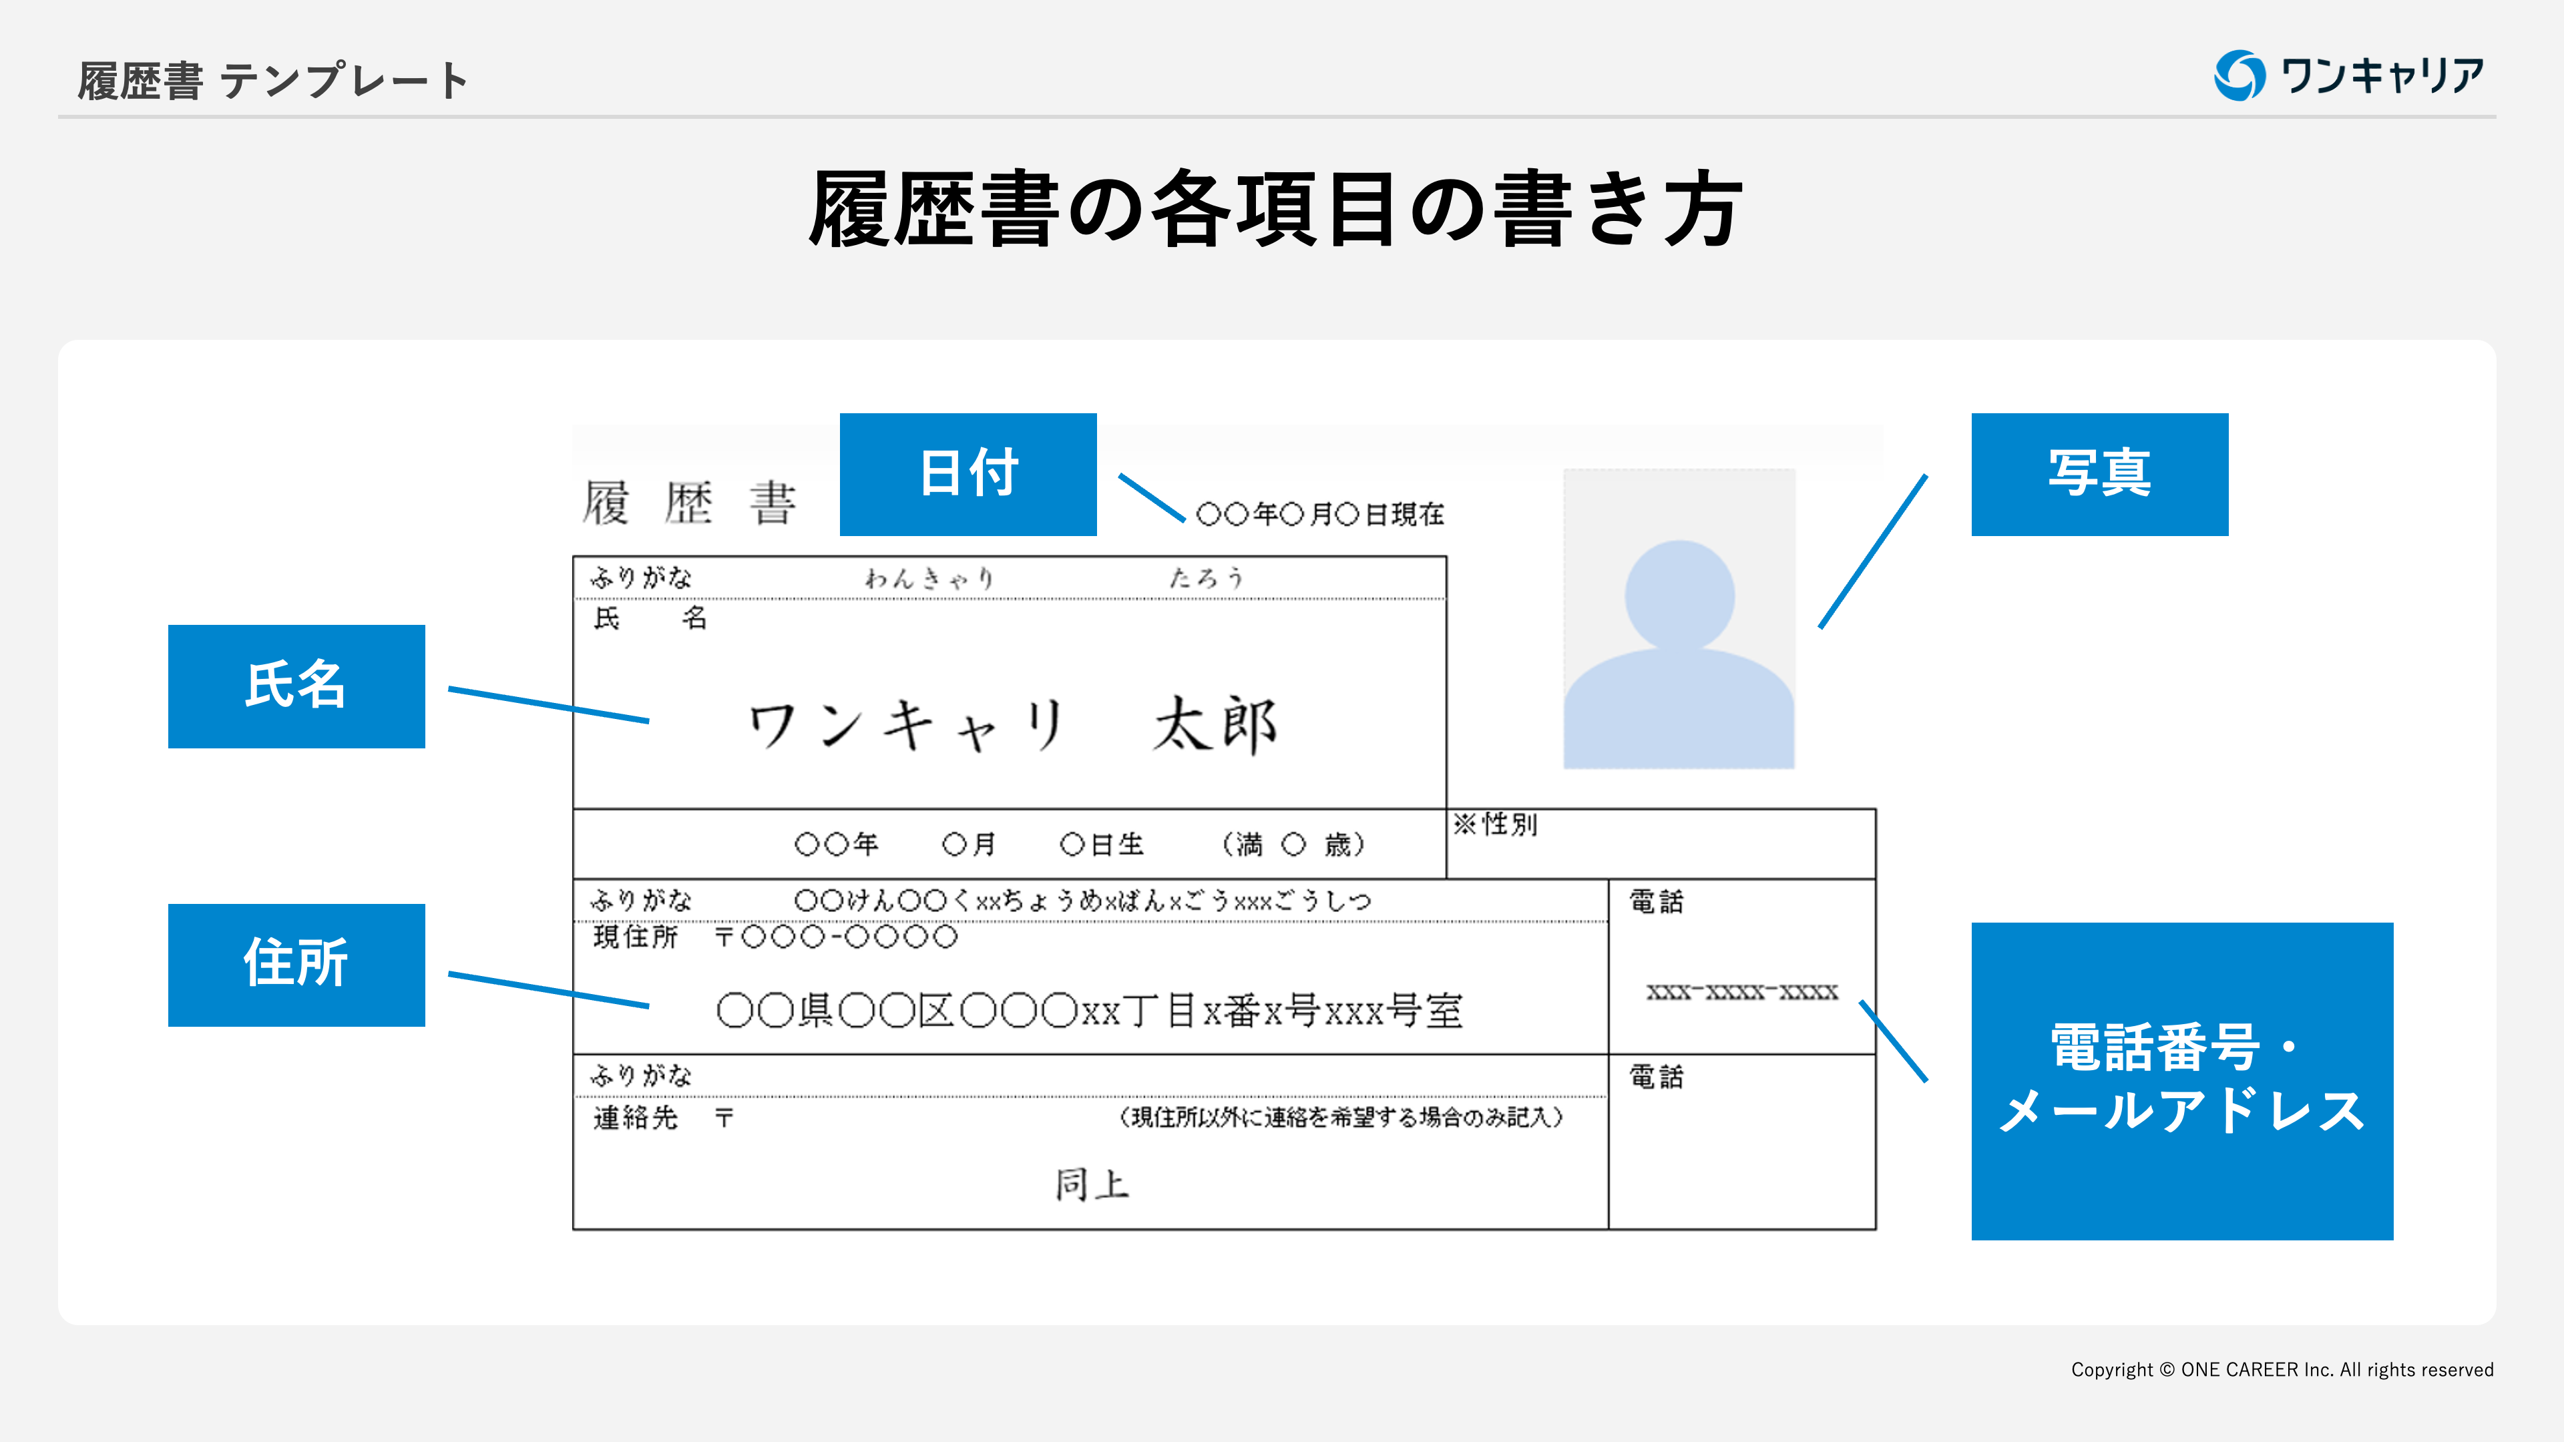Screen dimensions: 2564x1442
Task: Click the blue 写真 label box
Action: [2099, 474]
